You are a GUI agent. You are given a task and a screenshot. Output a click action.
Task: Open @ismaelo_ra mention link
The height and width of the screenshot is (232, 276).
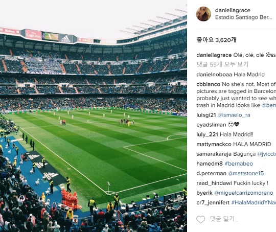coord(234,115)
